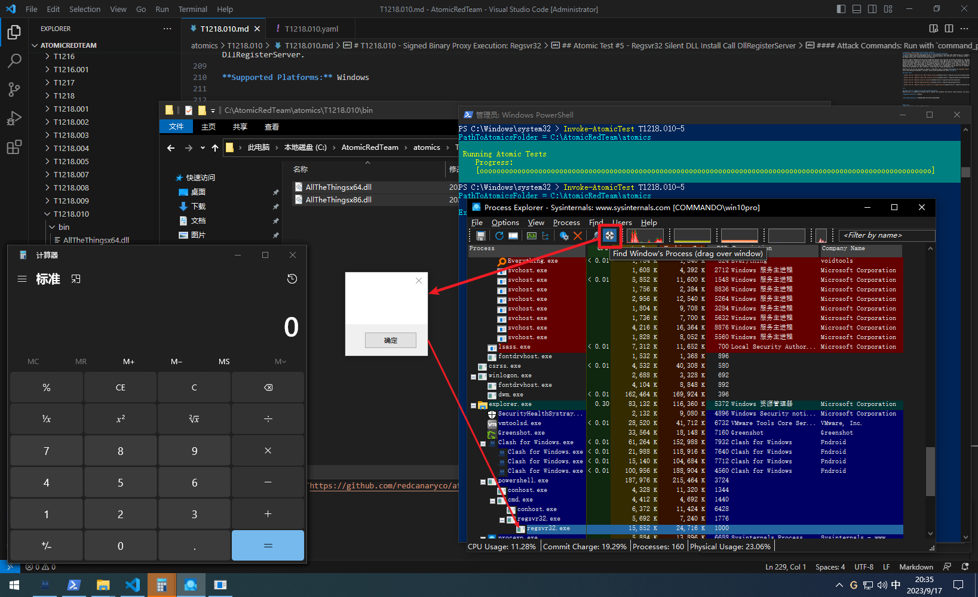
Task: Click Find Window's Process target icon
Action: (x=609, y=236)
